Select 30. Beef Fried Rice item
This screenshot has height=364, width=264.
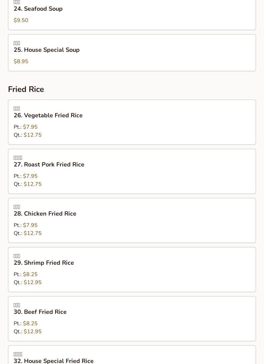click(40, 312)
